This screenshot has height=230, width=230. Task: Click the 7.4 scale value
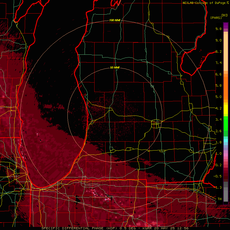point(218,63)
